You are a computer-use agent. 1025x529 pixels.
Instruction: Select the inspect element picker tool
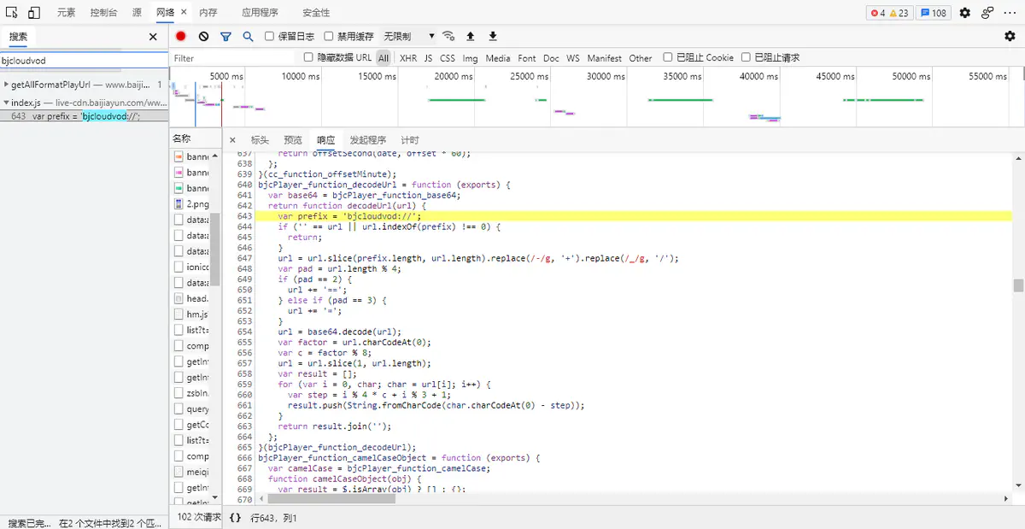point(12,13)
